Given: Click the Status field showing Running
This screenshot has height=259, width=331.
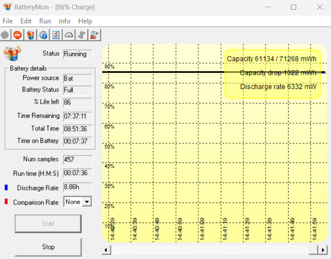Looking at the screenshot, I should coord(78,54).
